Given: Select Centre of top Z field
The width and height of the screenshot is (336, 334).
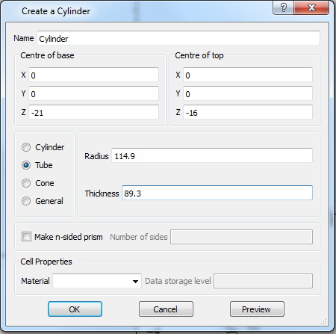Looking at the screenshot, I should [248, 112].
